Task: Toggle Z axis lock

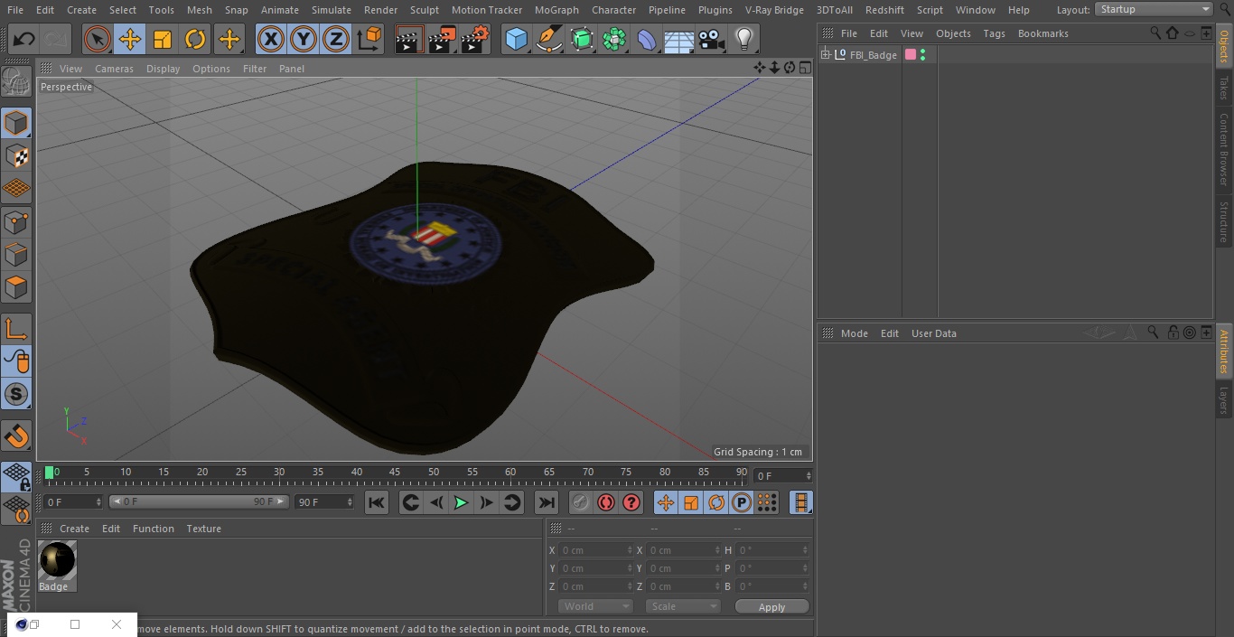Action: tap(336, 40)
